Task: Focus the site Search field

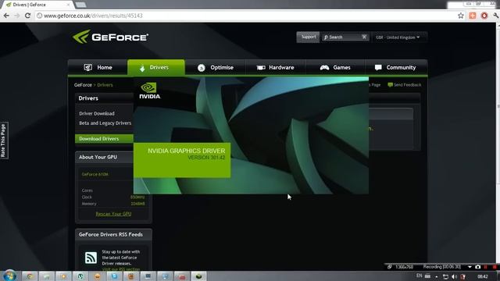Action: pos(345,37)
